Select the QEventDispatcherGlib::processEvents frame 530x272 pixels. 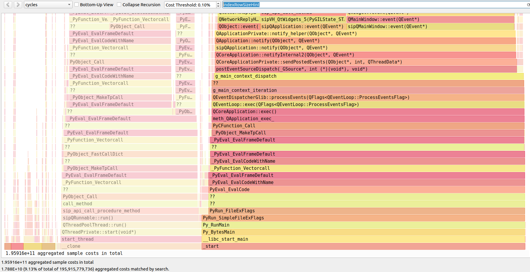coord(368,97)
